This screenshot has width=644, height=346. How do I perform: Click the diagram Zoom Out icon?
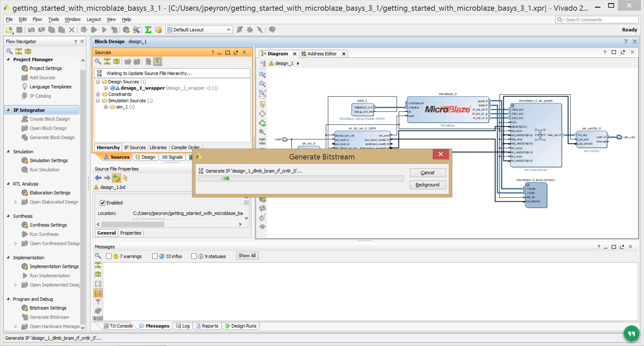(x=262, y=84)
